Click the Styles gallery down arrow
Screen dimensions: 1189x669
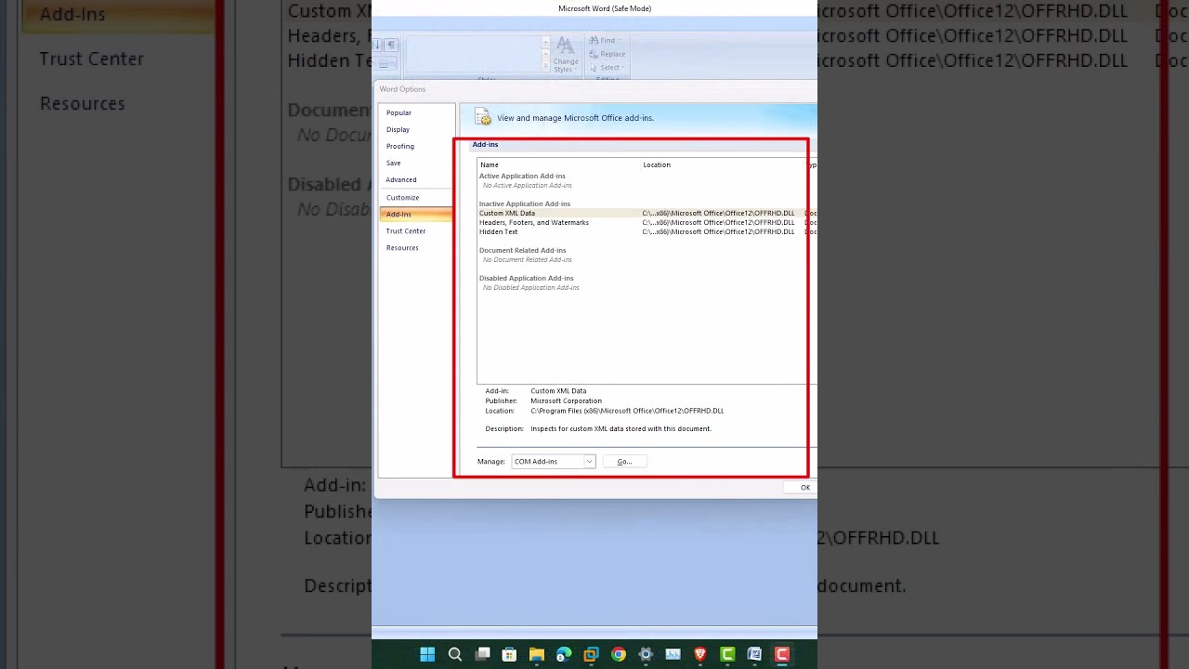tap(546, 55)
